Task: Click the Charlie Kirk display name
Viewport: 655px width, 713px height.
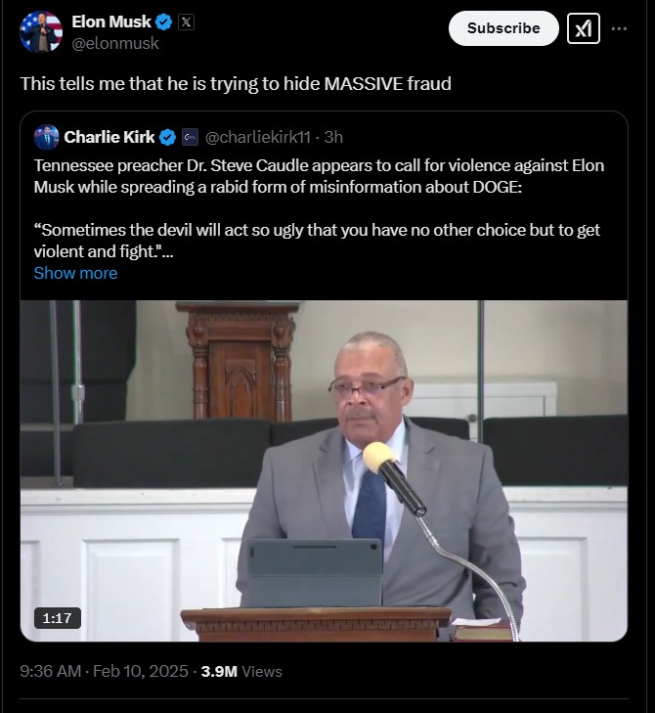Action: 109,137
